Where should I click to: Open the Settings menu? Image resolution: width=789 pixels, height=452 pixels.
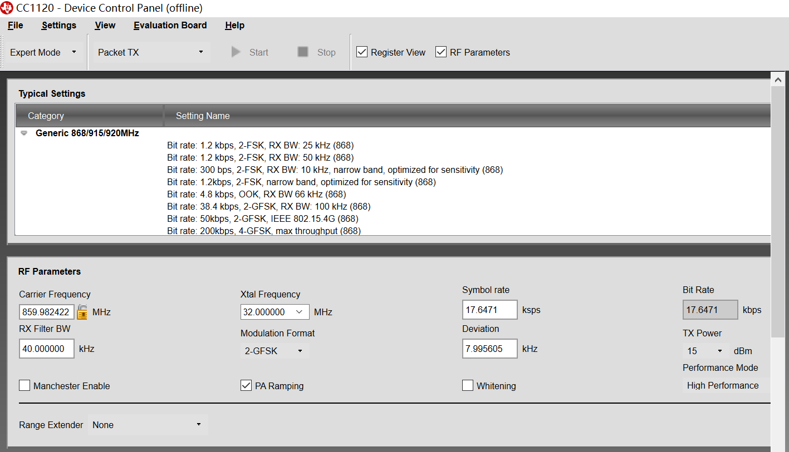pos(59,25)
